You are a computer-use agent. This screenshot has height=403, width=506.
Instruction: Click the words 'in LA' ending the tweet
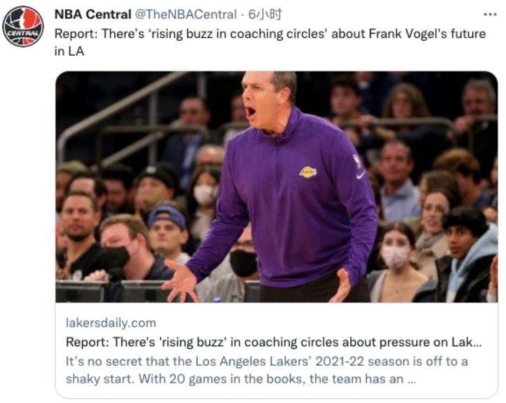tap(69, 52)
